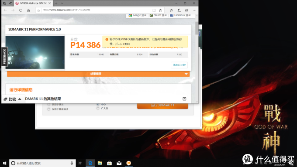297x167 pixels.
Task: Add this page to favorites
Action: [x=160, y=10]
